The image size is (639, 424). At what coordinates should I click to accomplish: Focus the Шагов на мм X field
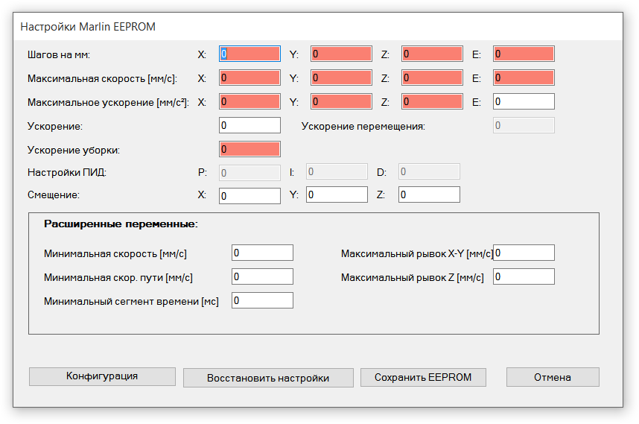coord(249,54)
